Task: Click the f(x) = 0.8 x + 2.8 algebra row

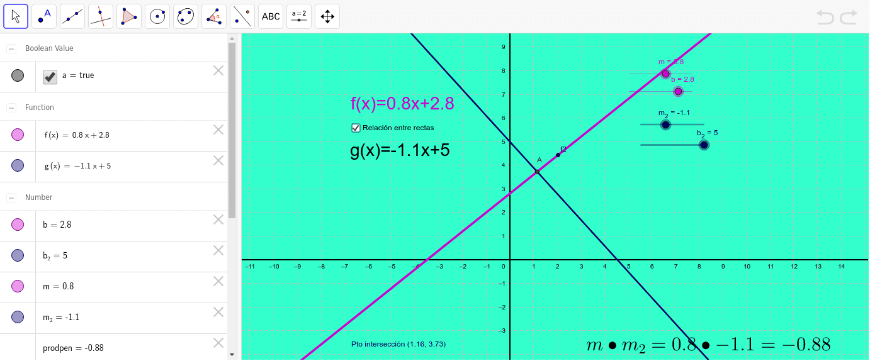Action: 113,135
